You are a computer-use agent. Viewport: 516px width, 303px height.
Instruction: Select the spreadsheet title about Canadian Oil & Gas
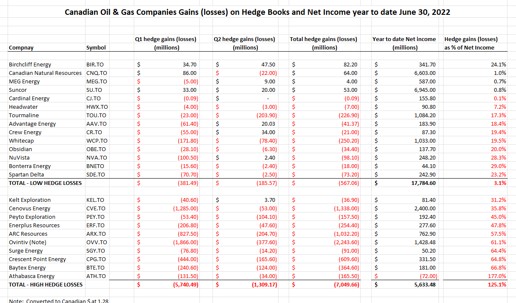coord(257,12)
